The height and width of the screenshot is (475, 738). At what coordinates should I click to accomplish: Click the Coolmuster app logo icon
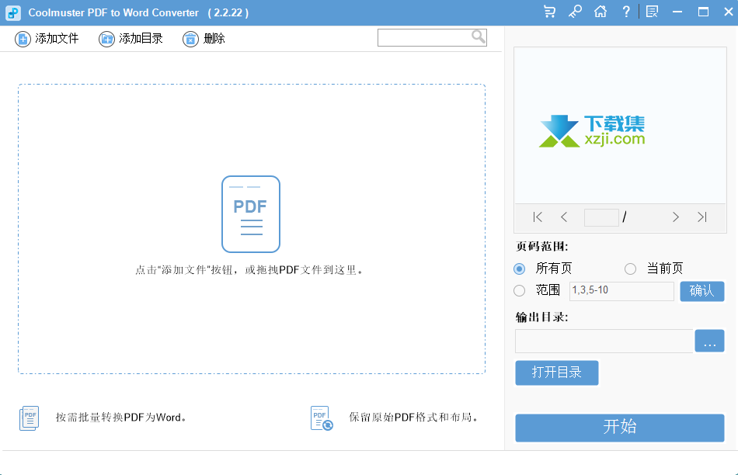(13, 12)
